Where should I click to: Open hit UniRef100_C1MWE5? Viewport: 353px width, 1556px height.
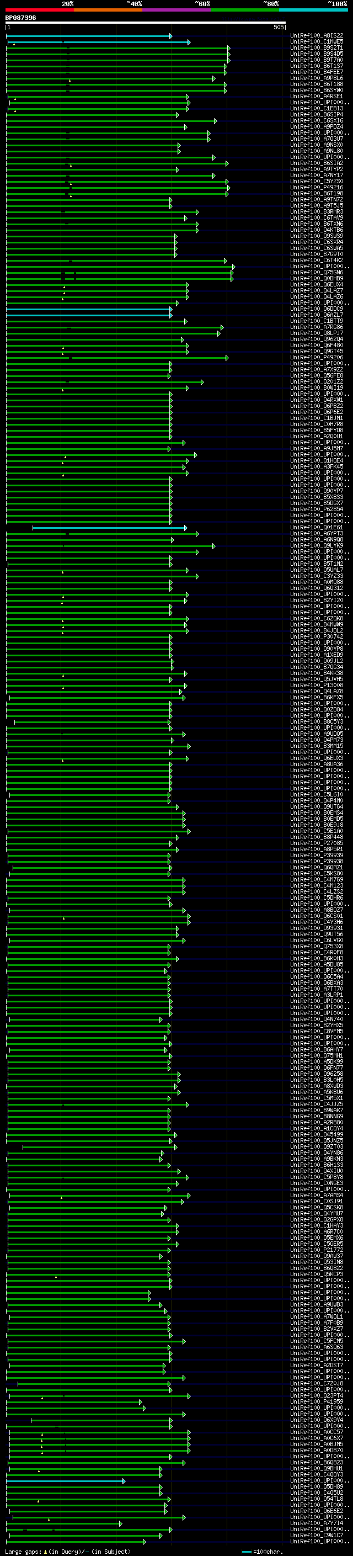[317, 42]
